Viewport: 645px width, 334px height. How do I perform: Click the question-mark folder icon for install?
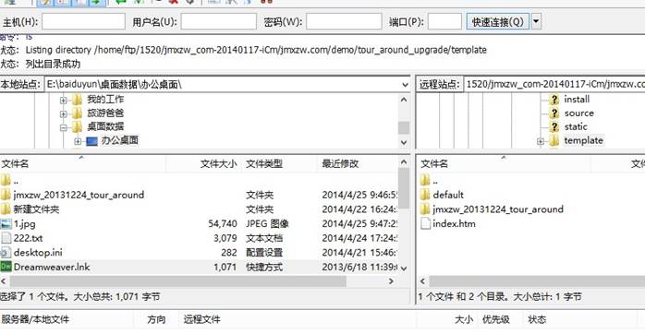click(x=554, y=99)
